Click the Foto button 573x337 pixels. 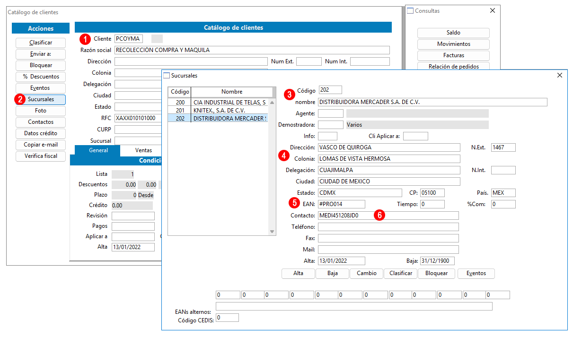[x=41, y=111]
